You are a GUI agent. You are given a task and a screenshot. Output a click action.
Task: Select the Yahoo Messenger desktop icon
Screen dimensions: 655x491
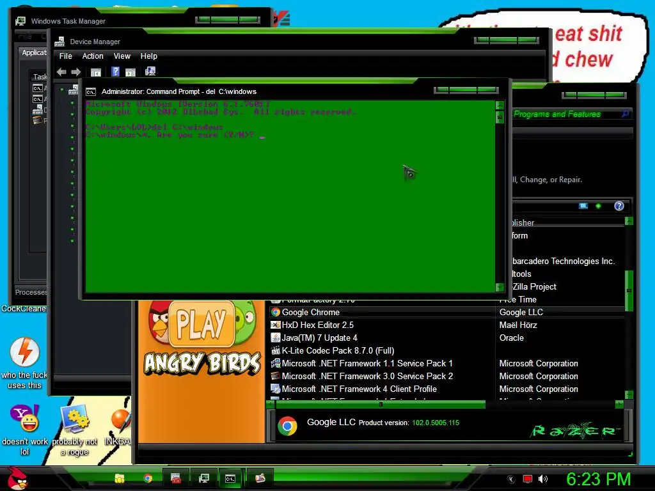[25, 418]
